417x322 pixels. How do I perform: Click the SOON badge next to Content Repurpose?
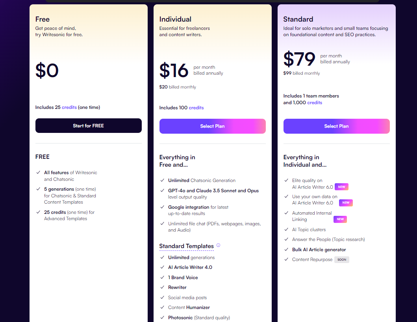coord(341,259)
